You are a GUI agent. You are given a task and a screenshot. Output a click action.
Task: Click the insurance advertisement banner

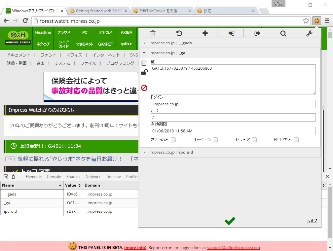point(91,87)
